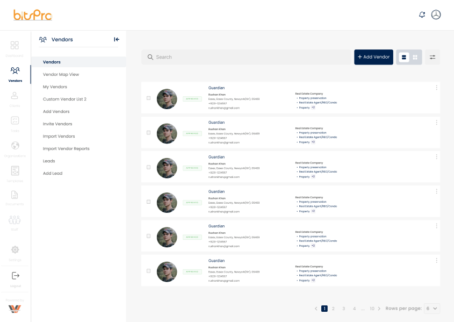Open the second vendor's profile photo
Image resolution: width=454 pixels, height=322 pixels.
coord(167,133)
